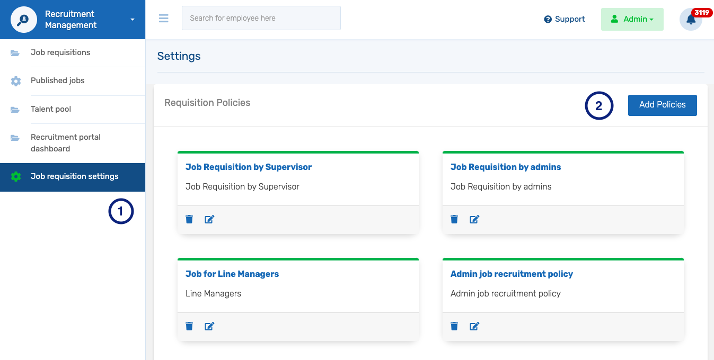Open the Published jobs settings gear icon
The image size is (714, 360).
pyautogui.click(x=16, y=80)
